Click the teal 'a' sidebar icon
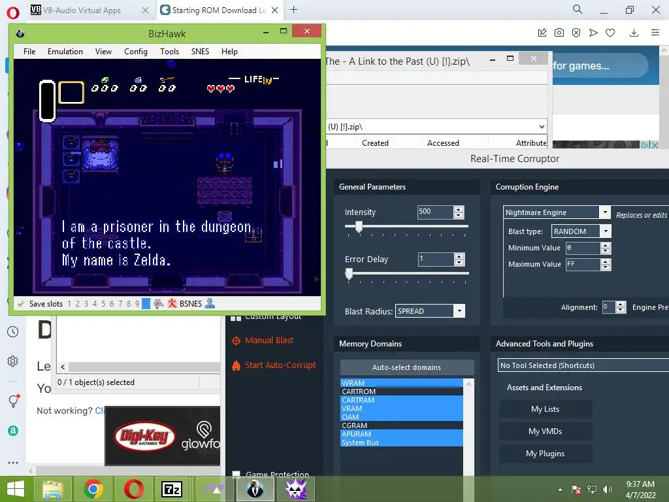The width and height of the screenshot is (669, 502). (13, 431)
